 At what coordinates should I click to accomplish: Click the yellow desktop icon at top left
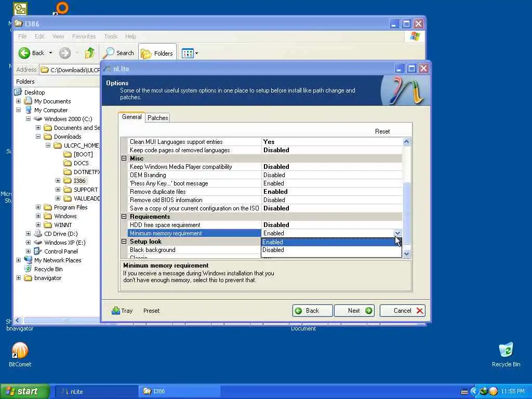(20, 8)
